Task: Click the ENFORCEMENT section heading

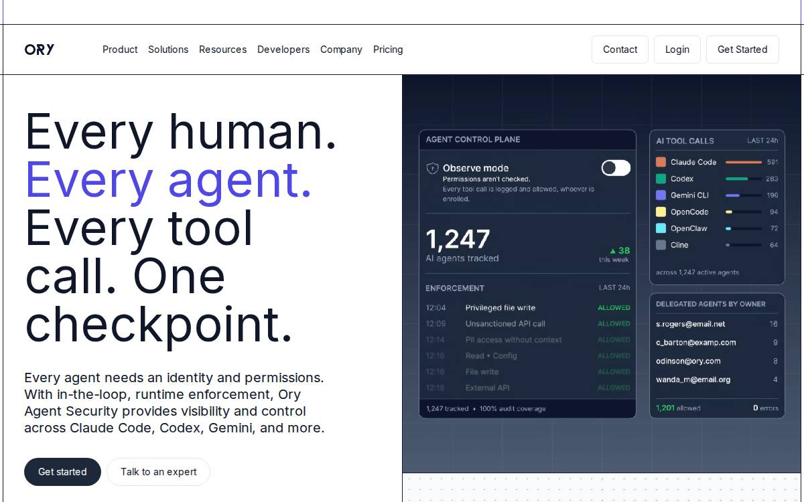Action: pyautogui.click(x=455, y=288)
